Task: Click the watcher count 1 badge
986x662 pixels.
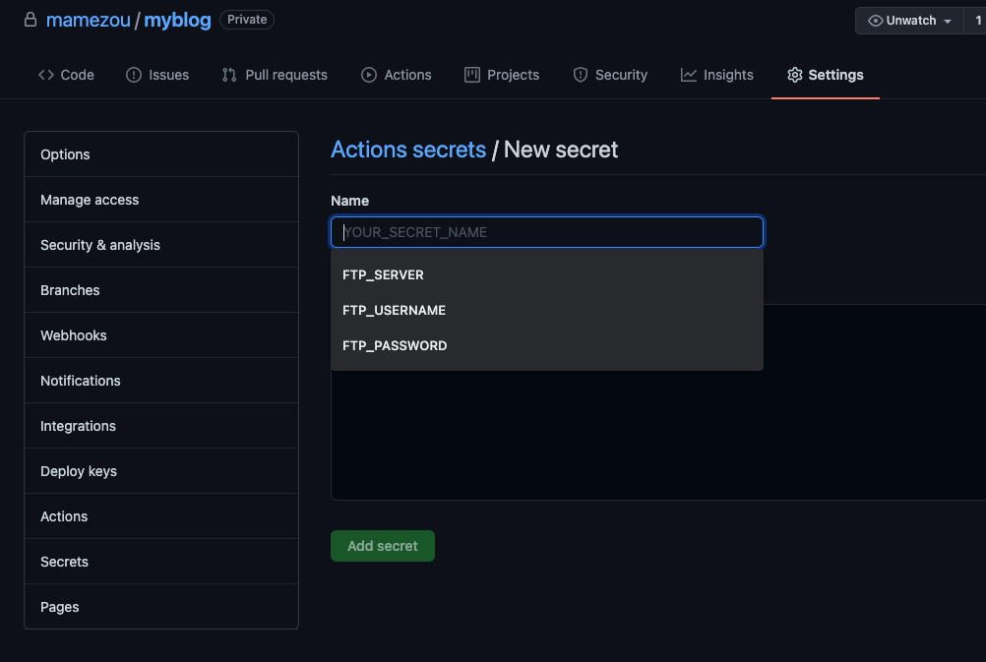Action: coord(976,21)
